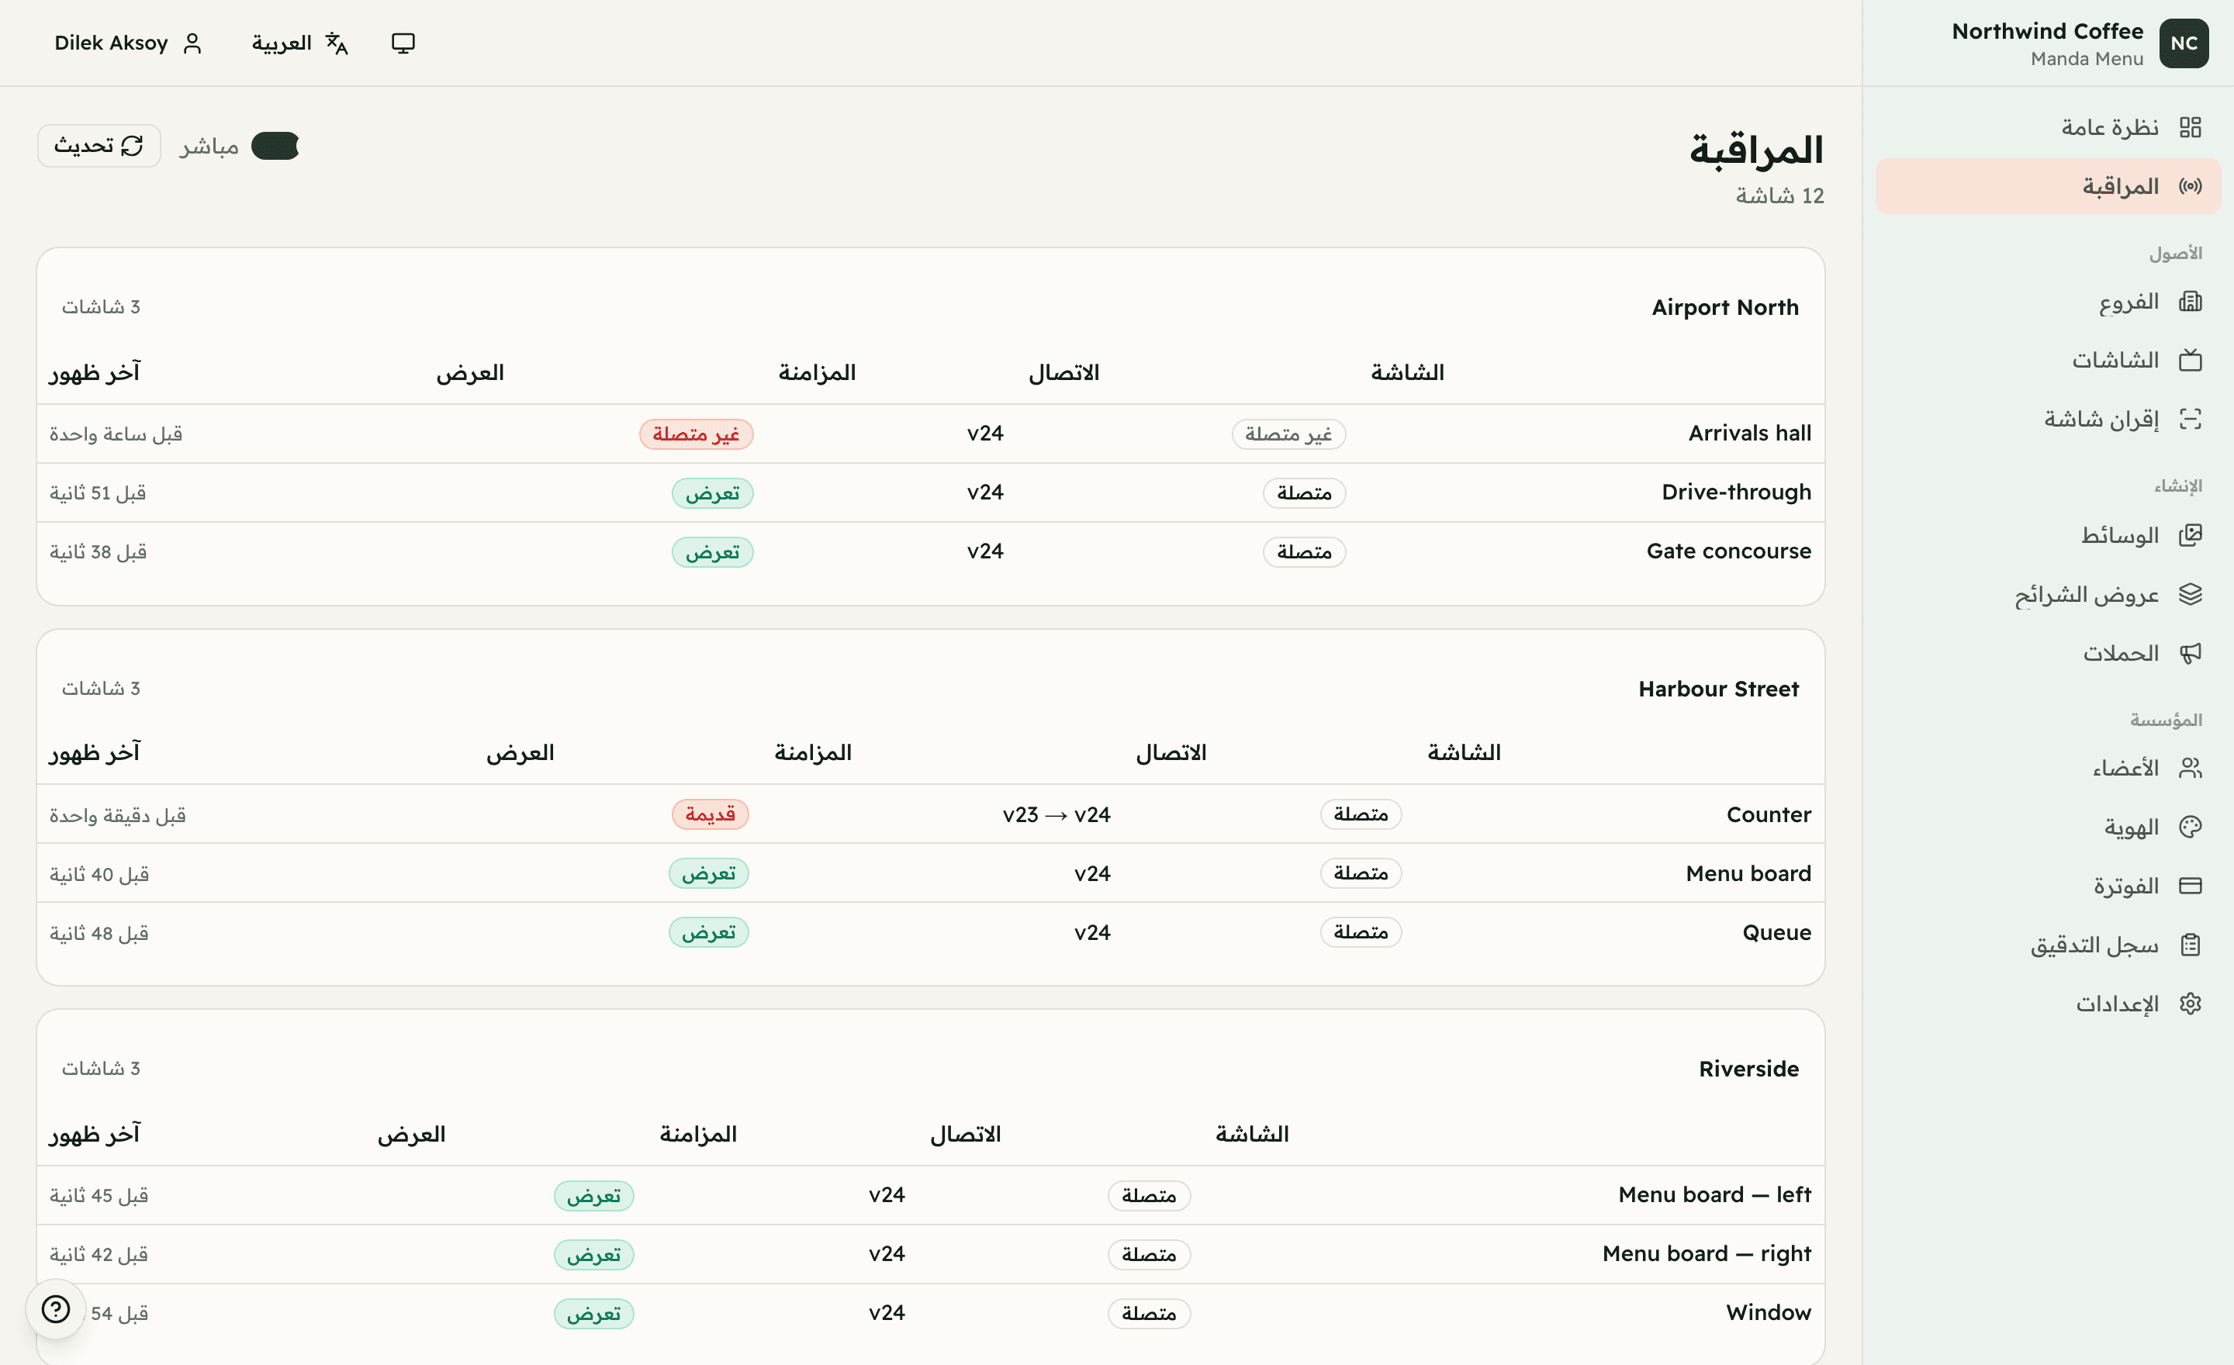Click the Harbour Street Menu board row name

tap(1748, 874)
